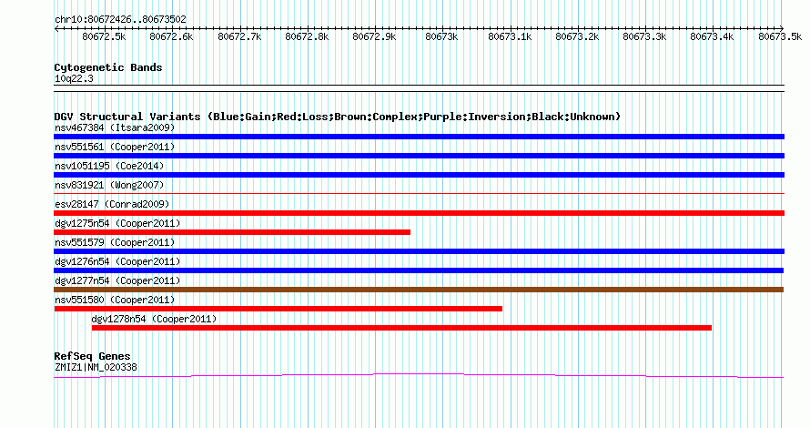Click the 80673k ruler tick label
Screen dimensions: 810x428
(441, 36)
